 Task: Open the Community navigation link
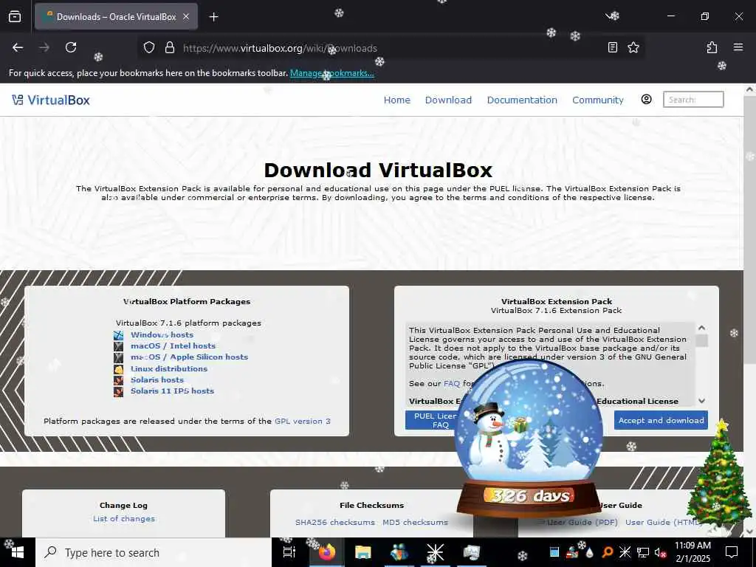pos(598,100)
